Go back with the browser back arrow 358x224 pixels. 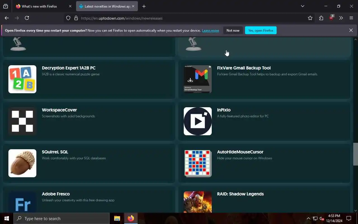click(7, 18)
